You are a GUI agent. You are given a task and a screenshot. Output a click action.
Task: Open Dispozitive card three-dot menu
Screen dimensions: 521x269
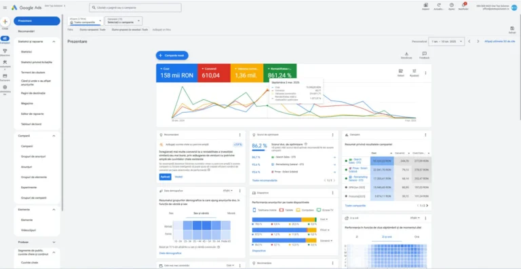click(x=332, y=193)
